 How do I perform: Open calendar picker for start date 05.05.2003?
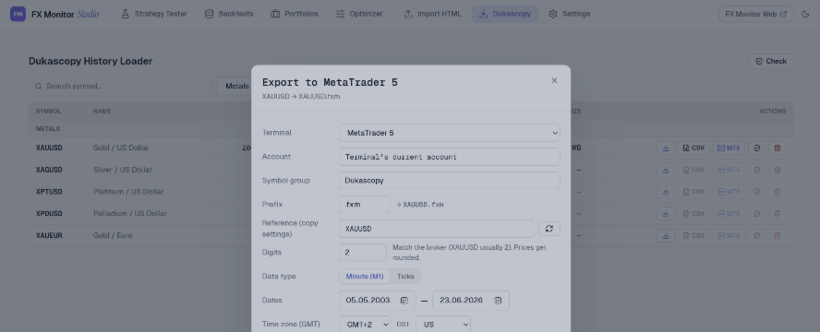tap(404, 300)
